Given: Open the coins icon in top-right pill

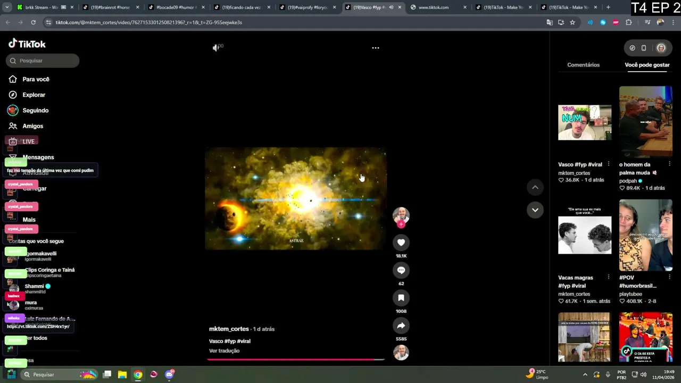Looking at the screenshot, I should click(632, 48).
